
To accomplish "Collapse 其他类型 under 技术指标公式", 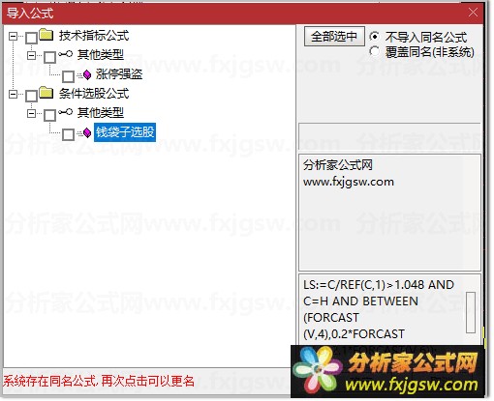I will click(31, 55).
